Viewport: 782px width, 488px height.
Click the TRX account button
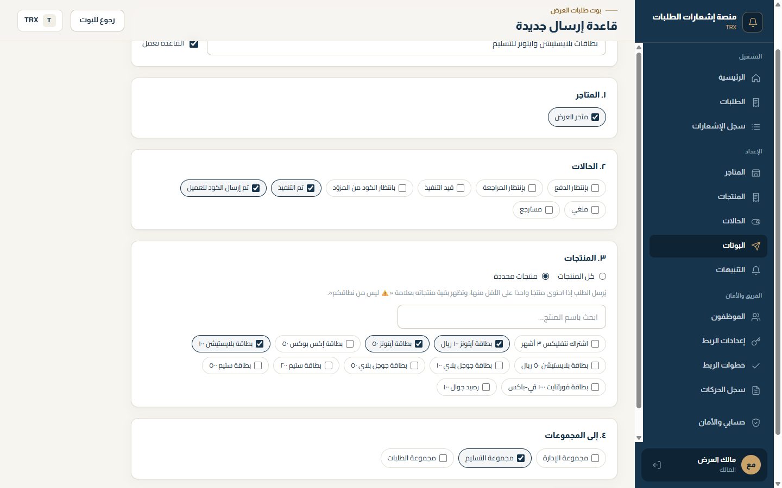tap(40, 21)
